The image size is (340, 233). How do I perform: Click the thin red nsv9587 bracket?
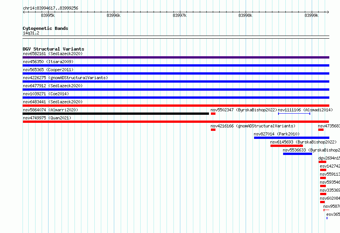click(326, 210)
